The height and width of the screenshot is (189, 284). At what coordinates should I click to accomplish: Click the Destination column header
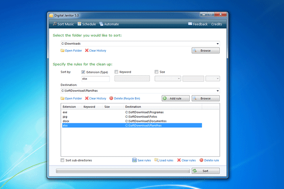(x=163, y=107)
